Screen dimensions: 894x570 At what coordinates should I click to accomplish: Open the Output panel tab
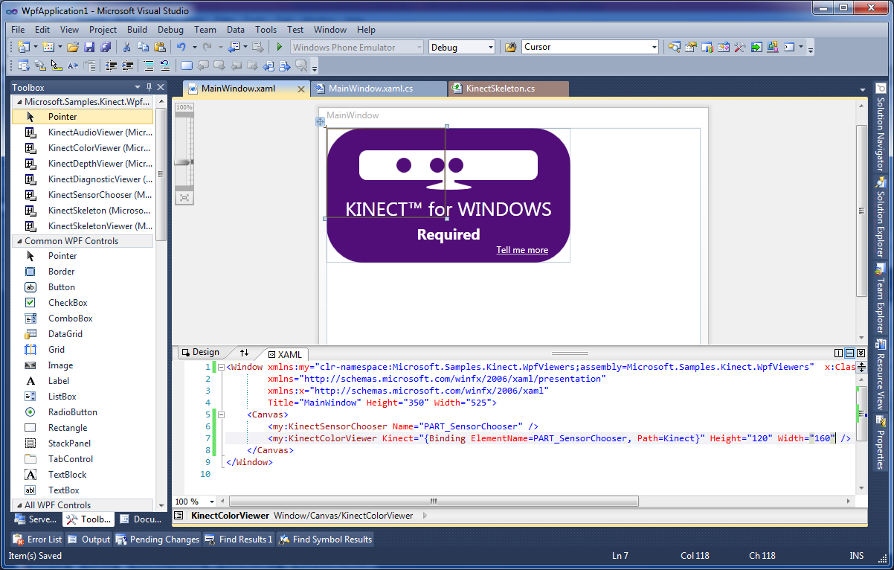click(89, 539)
